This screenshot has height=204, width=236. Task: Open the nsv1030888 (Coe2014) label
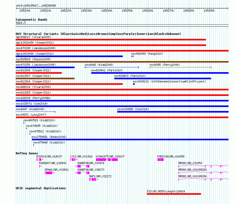(133, 109)
